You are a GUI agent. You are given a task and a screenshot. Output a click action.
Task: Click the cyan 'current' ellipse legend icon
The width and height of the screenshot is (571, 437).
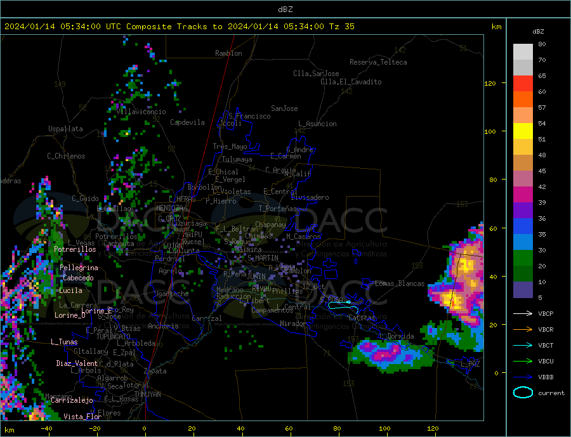click(x=523, y=393)
